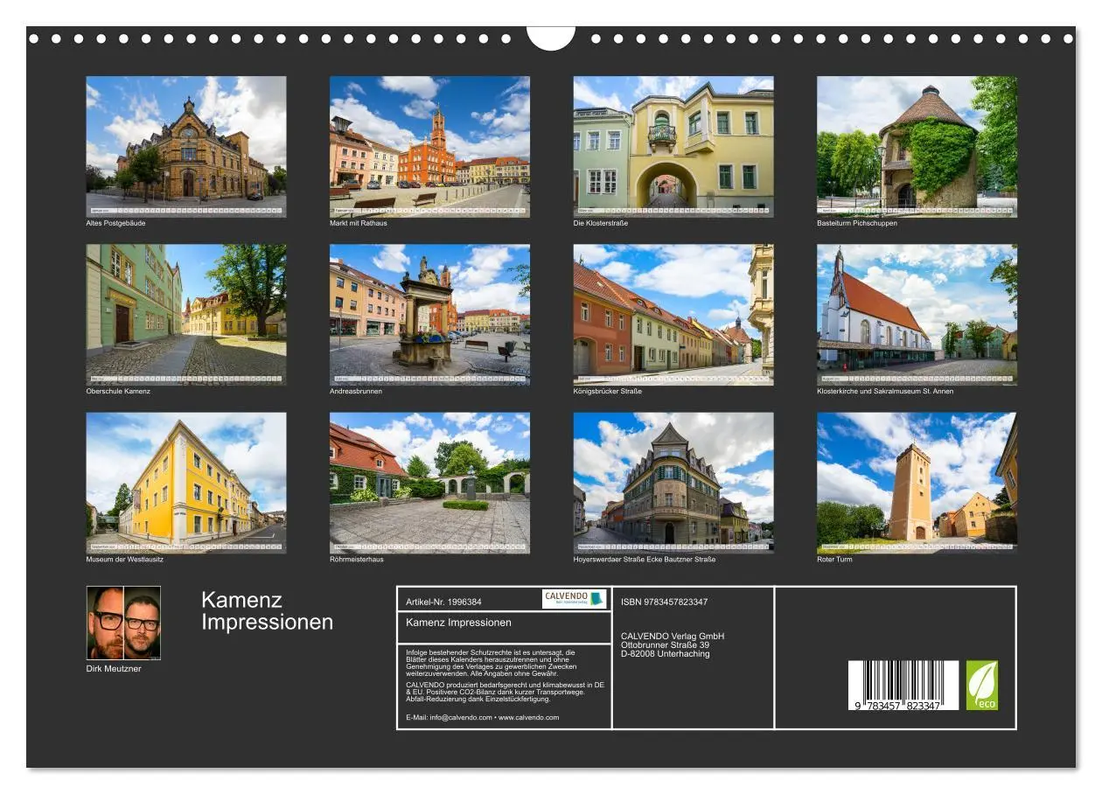
Task: Click the green eco leaf icon
Action: pyautogui.click(x=981, y=685)
